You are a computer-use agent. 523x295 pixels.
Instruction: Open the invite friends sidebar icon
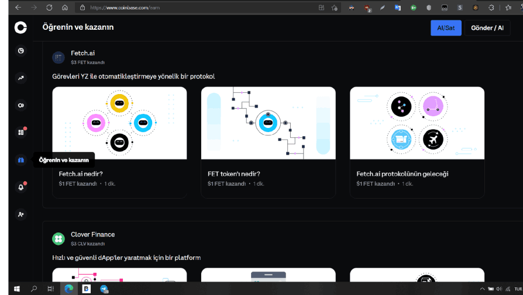pyautogui.click(x=20, y=214)
